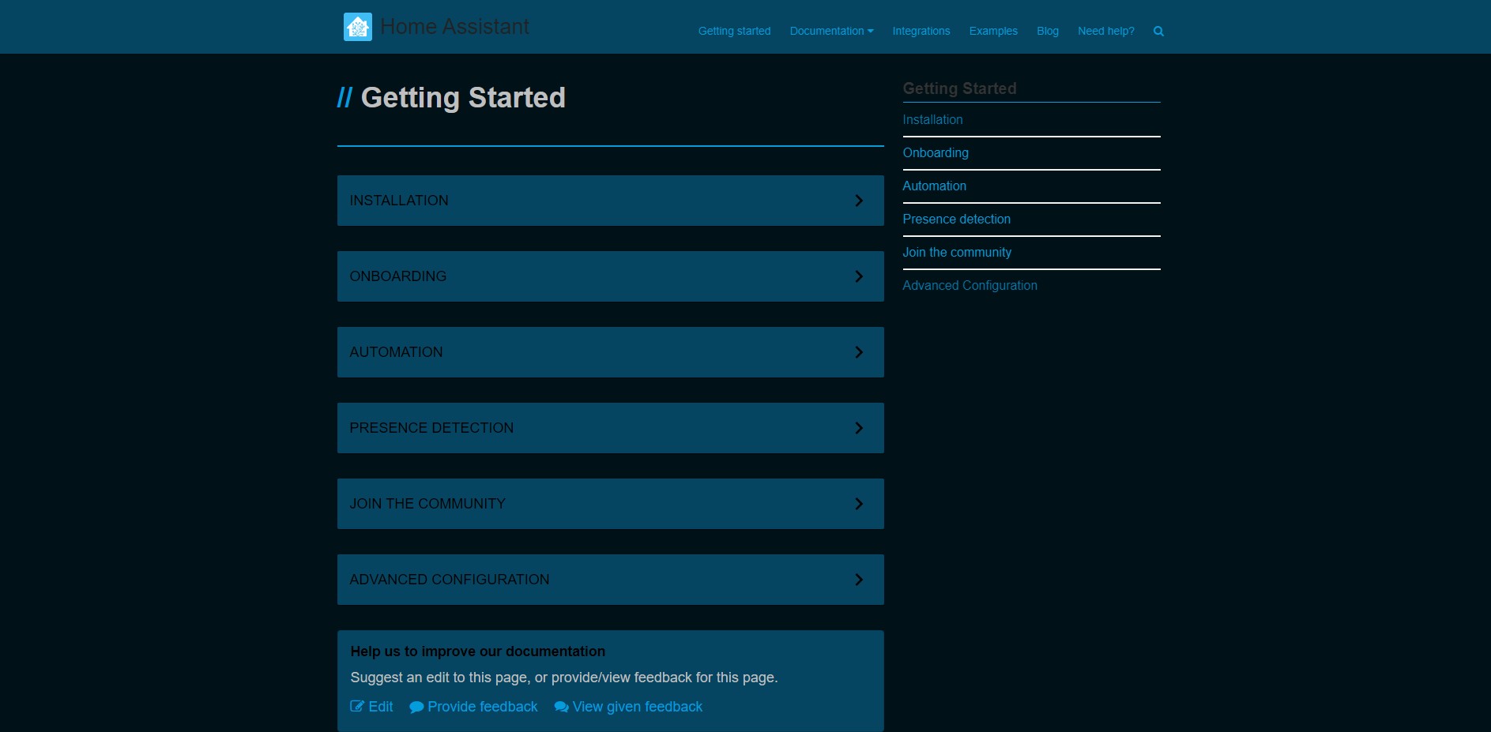
Task: Select the chevron on the INSTALLATION card
Action: coord(858,200)
